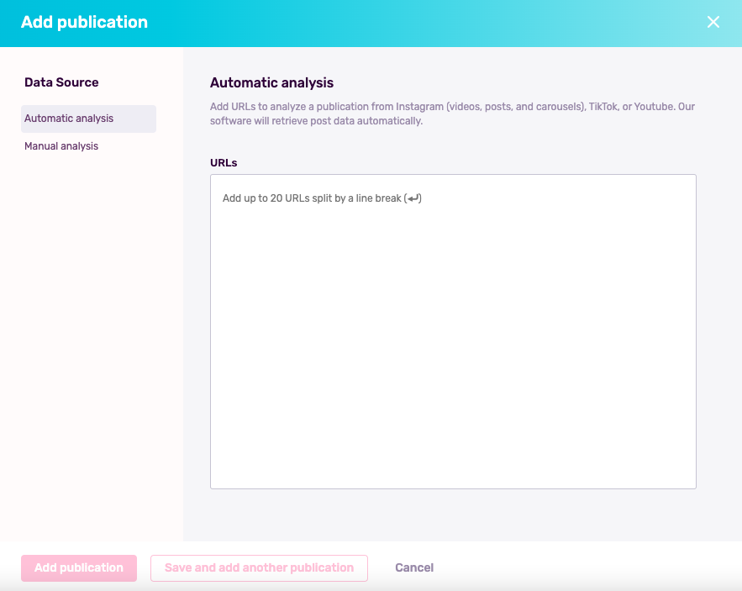The width and height of the screenshot is (742, 591).
Task: Click 'software will retrieve post data automatically' text
Action: (316, 121)
